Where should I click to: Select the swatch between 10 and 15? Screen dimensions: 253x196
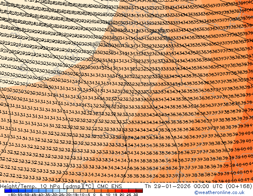pos(112,191)
